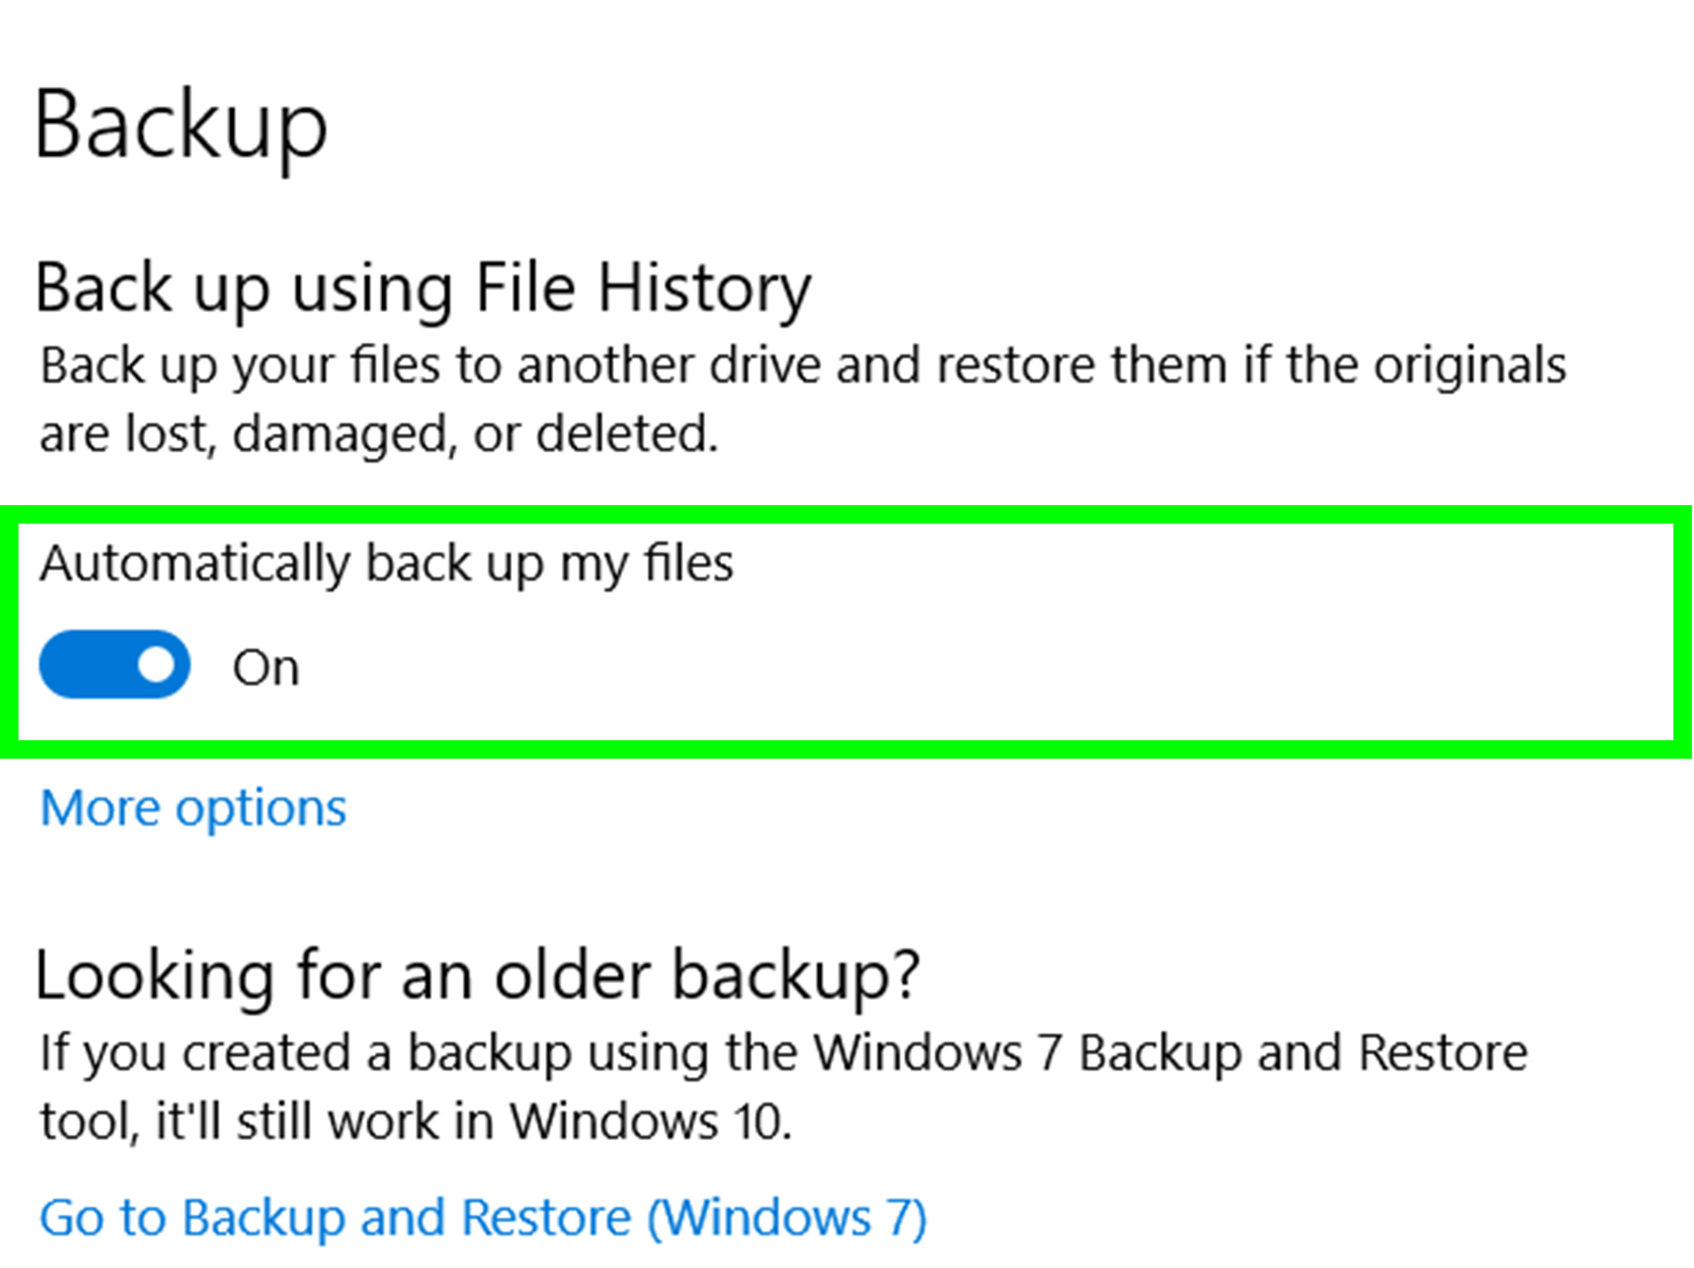Viewport: 1694px width, 1268px height.
Task: Go to Backup and Restore (Windows 7)
Action: 483,1217
